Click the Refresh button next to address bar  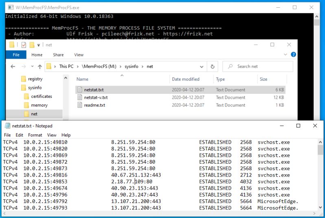click(x=212, y=67)
